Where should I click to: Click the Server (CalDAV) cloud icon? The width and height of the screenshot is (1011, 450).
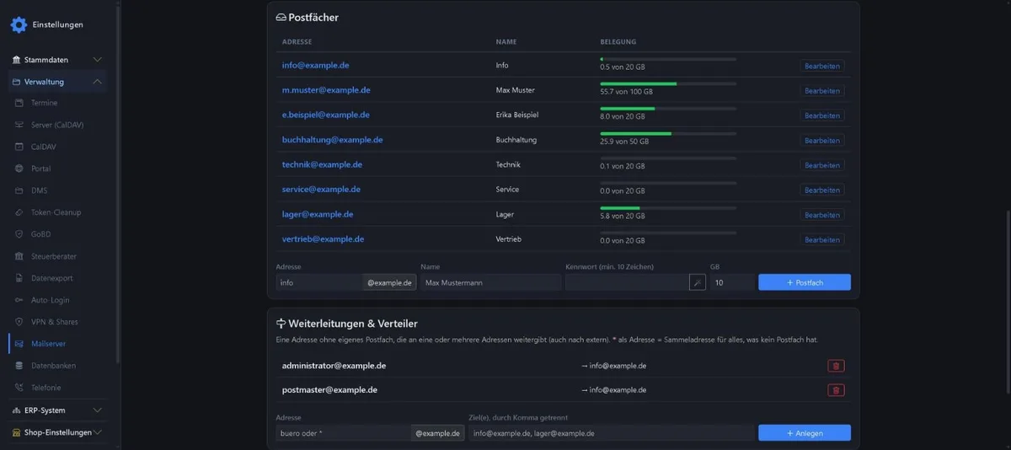point(21,125)
